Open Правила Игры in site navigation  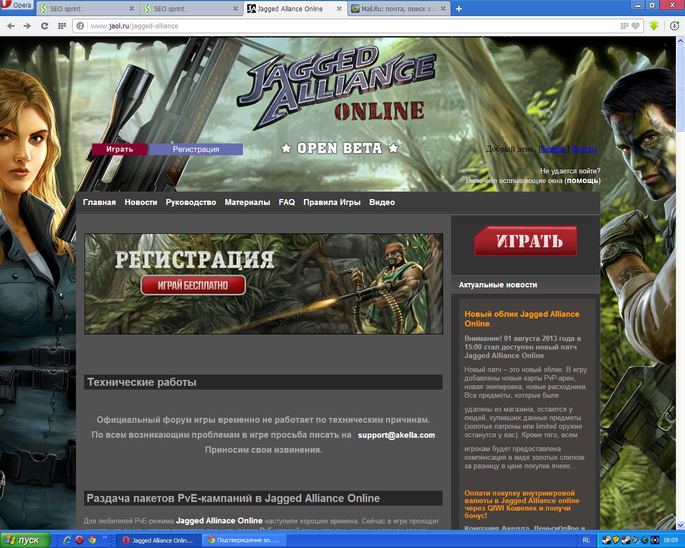pyautogui.click(x=332, y=202)
